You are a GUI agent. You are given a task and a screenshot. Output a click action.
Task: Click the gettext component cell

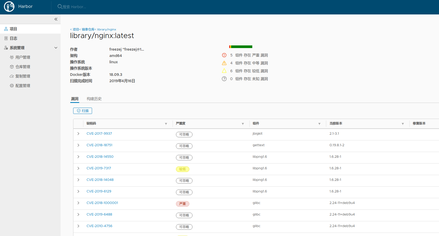(x=259, y=145)
